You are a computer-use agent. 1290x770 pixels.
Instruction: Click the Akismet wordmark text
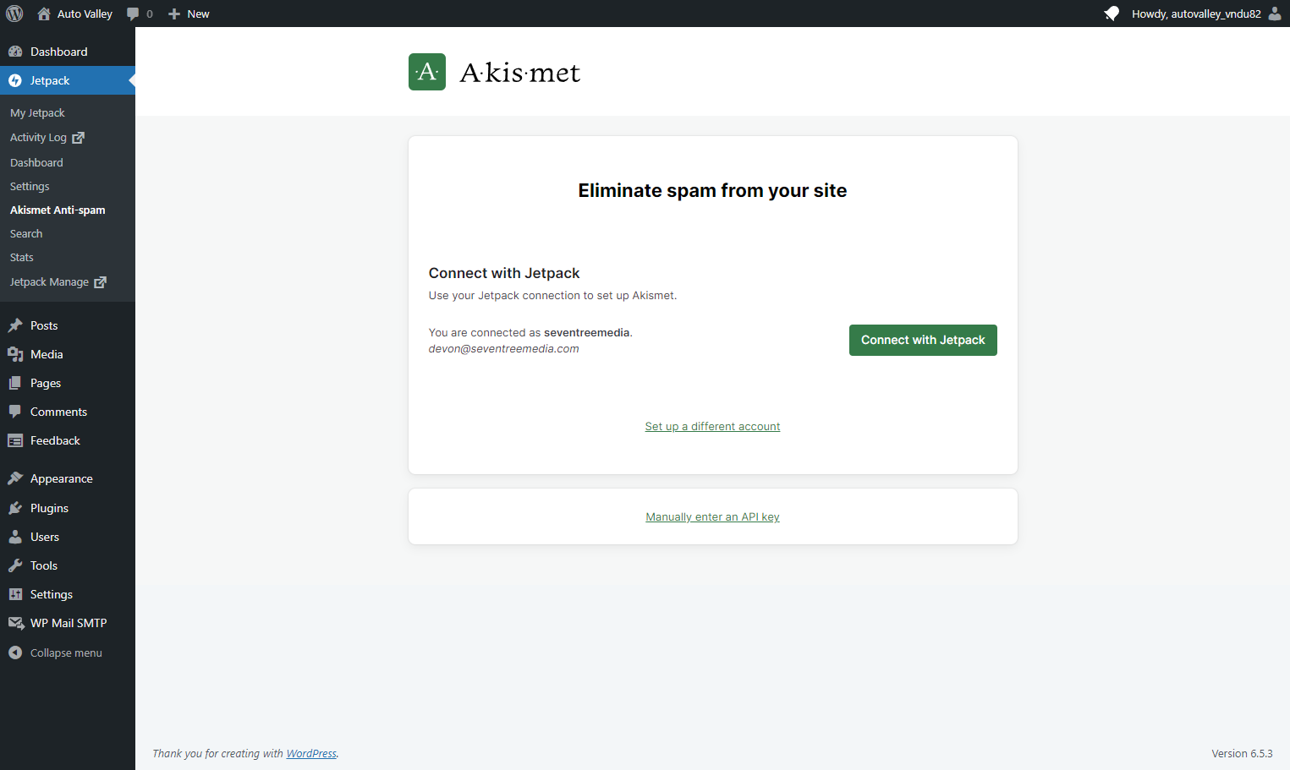[520, 73]
